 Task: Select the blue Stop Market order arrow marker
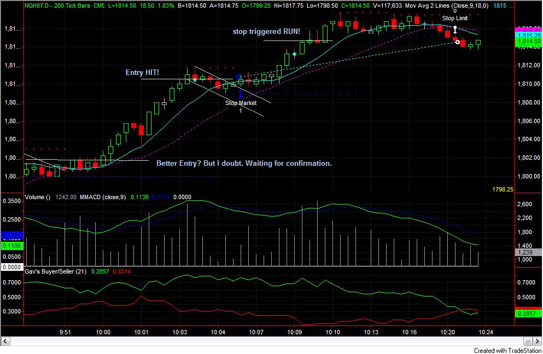241,94
